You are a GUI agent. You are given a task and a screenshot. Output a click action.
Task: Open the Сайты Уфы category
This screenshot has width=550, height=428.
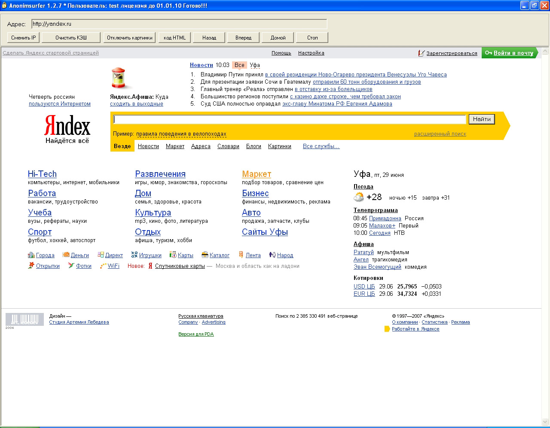click(x=265, y=232)
